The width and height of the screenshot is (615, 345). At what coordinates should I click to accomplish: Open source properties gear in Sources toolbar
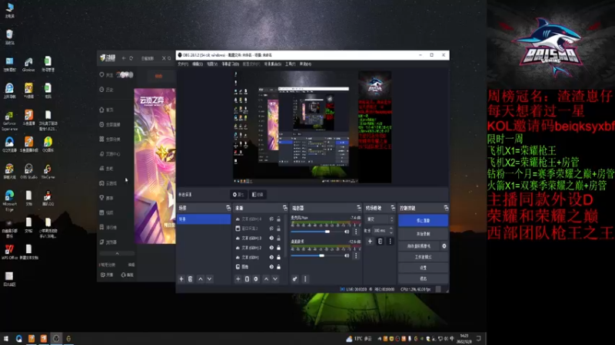click(x=256, y=279)
